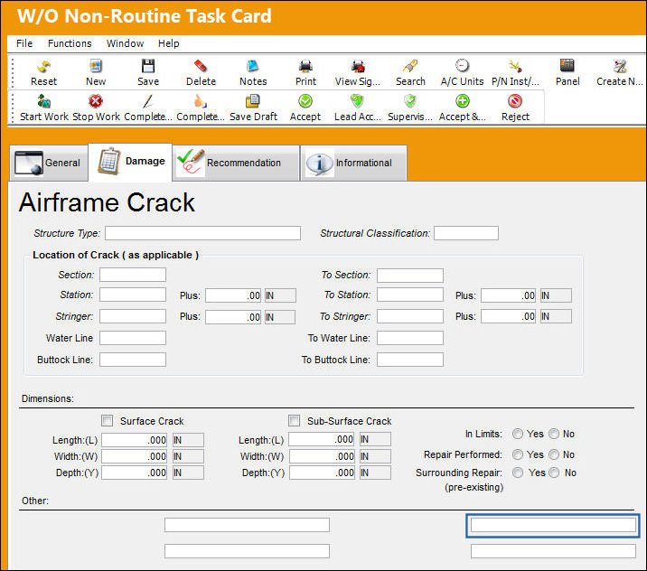
Task: Click Lead Acc... shield icon
Action: click(x=357, y=101)
